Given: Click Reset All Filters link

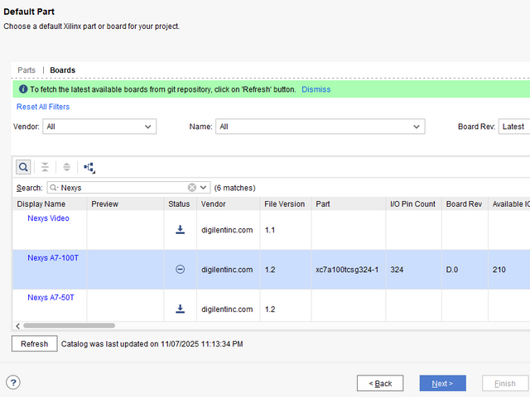Looking at the screenshot, I should tap(43, 107).
